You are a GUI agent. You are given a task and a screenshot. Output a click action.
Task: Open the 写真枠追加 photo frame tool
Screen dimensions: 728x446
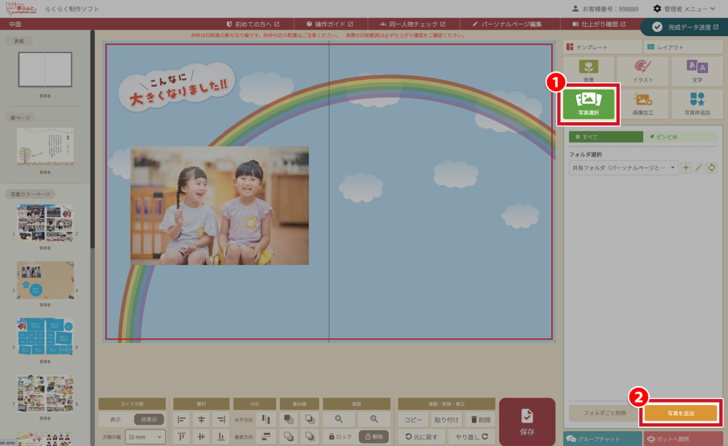[697, 104]
